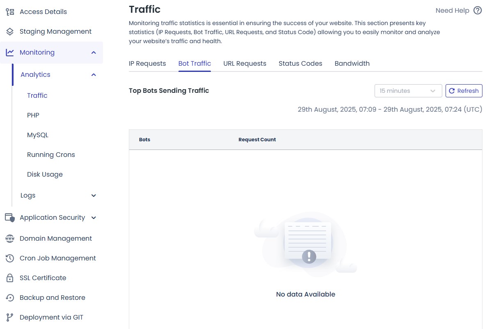This screenshot has height=329, width=487.
Task: Select the Domain Management www icon
Action: 9,238
